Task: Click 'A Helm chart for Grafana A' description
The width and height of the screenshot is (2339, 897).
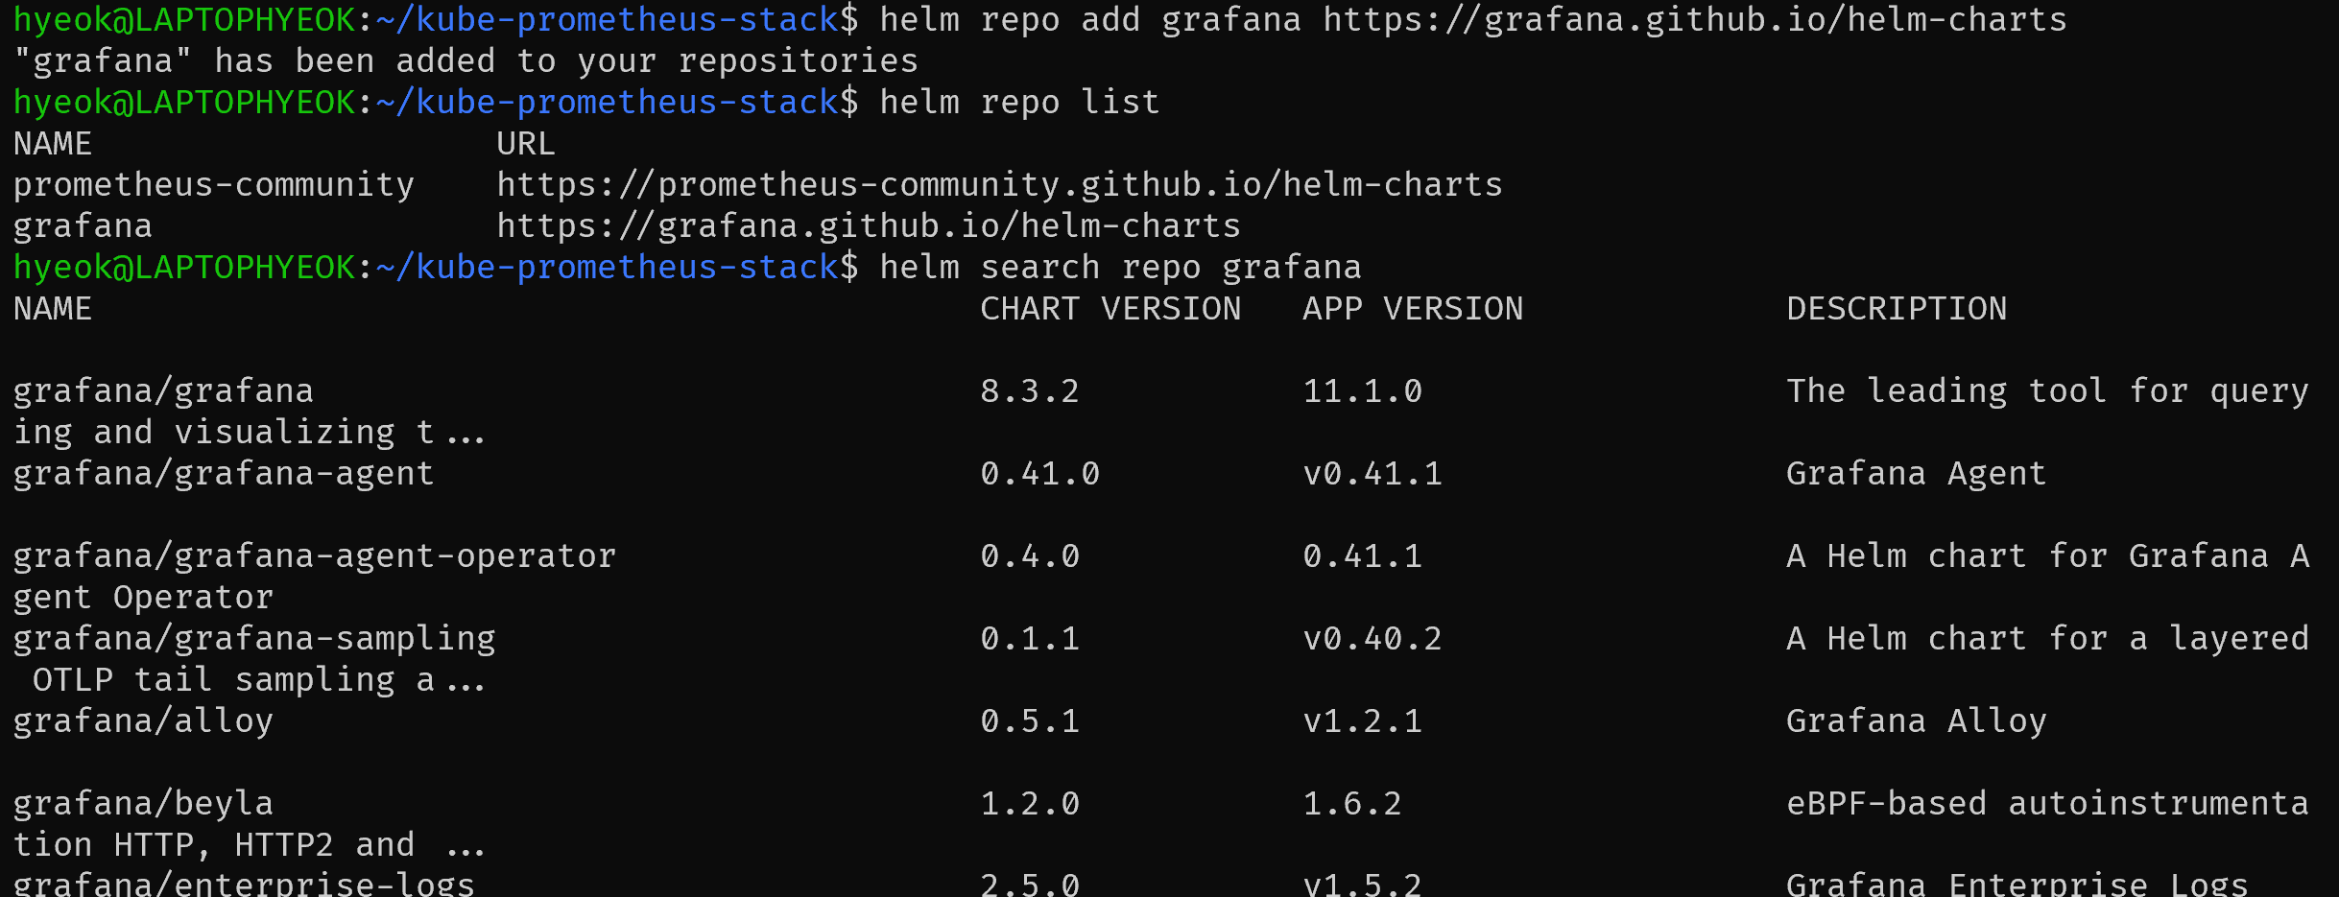Action: [2047, 556]
